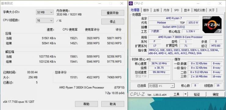Click the 验证 validate button

[197, 95]
